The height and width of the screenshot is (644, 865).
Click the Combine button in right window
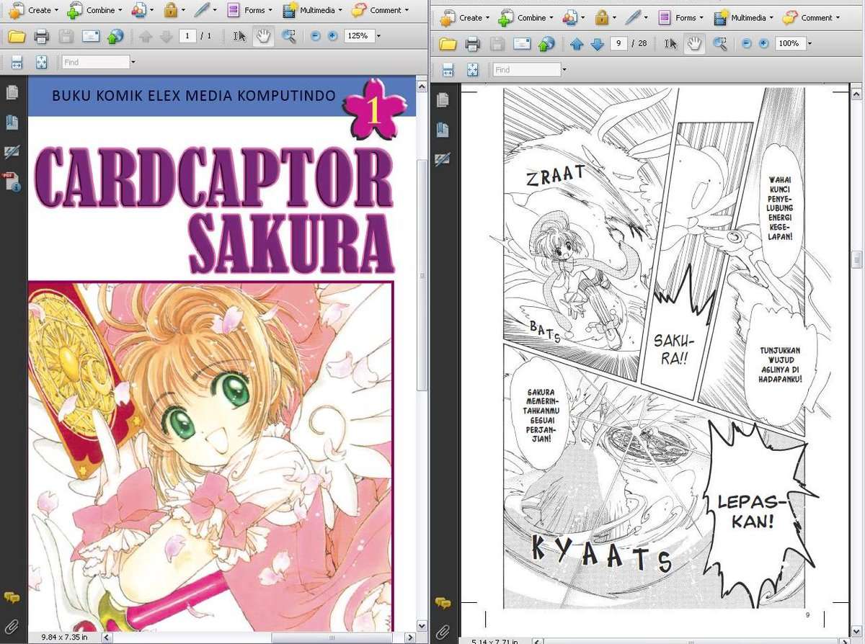click(526, 17)
